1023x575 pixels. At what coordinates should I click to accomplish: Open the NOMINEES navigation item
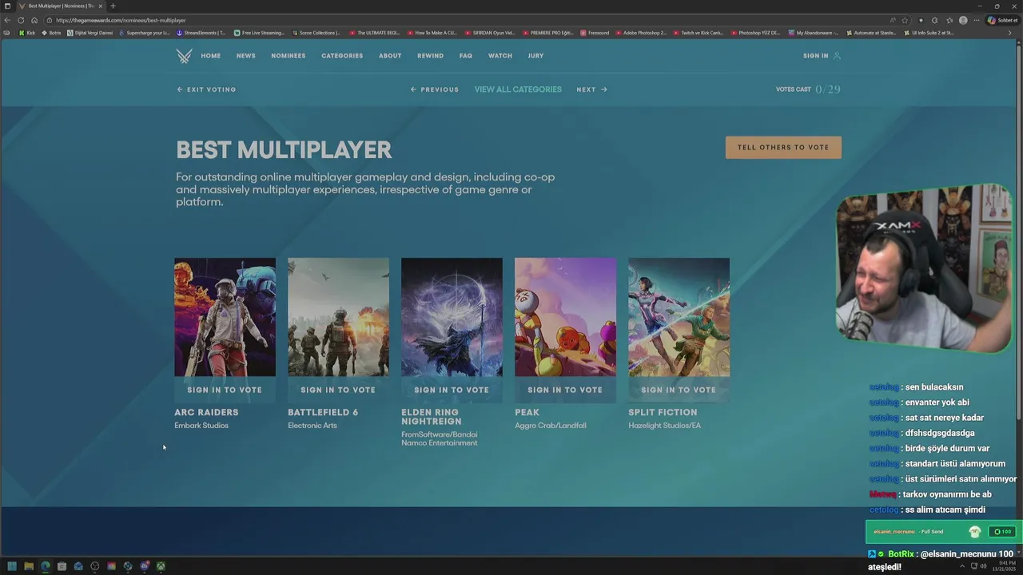click(x=289, y=56)
